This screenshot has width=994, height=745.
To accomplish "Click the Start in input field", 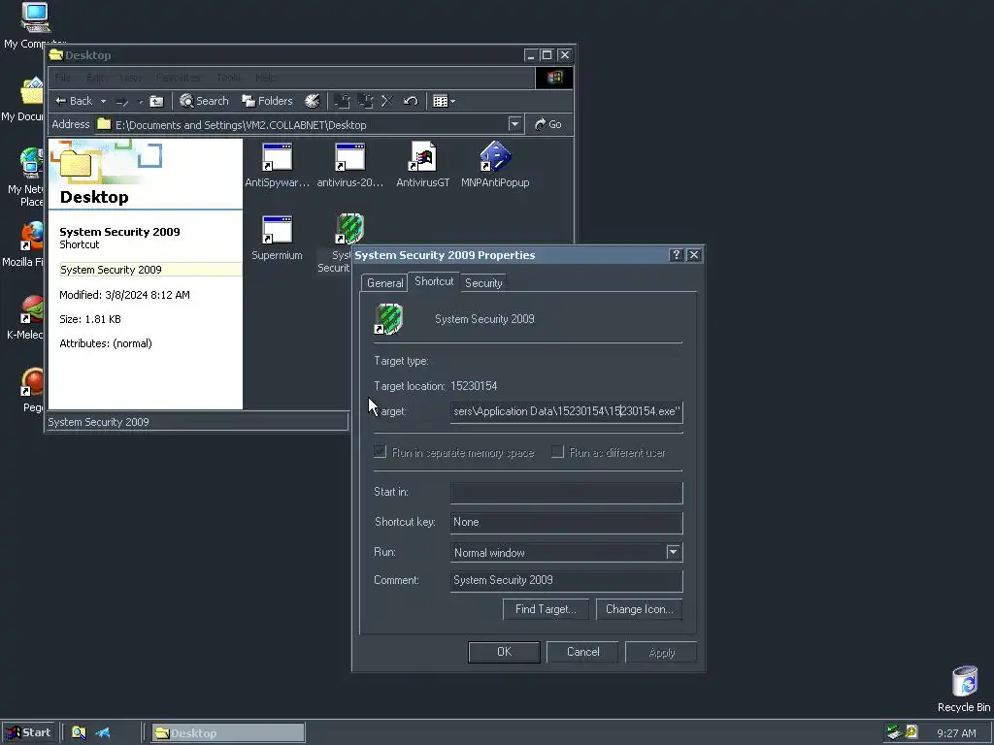I will (566, 493).
